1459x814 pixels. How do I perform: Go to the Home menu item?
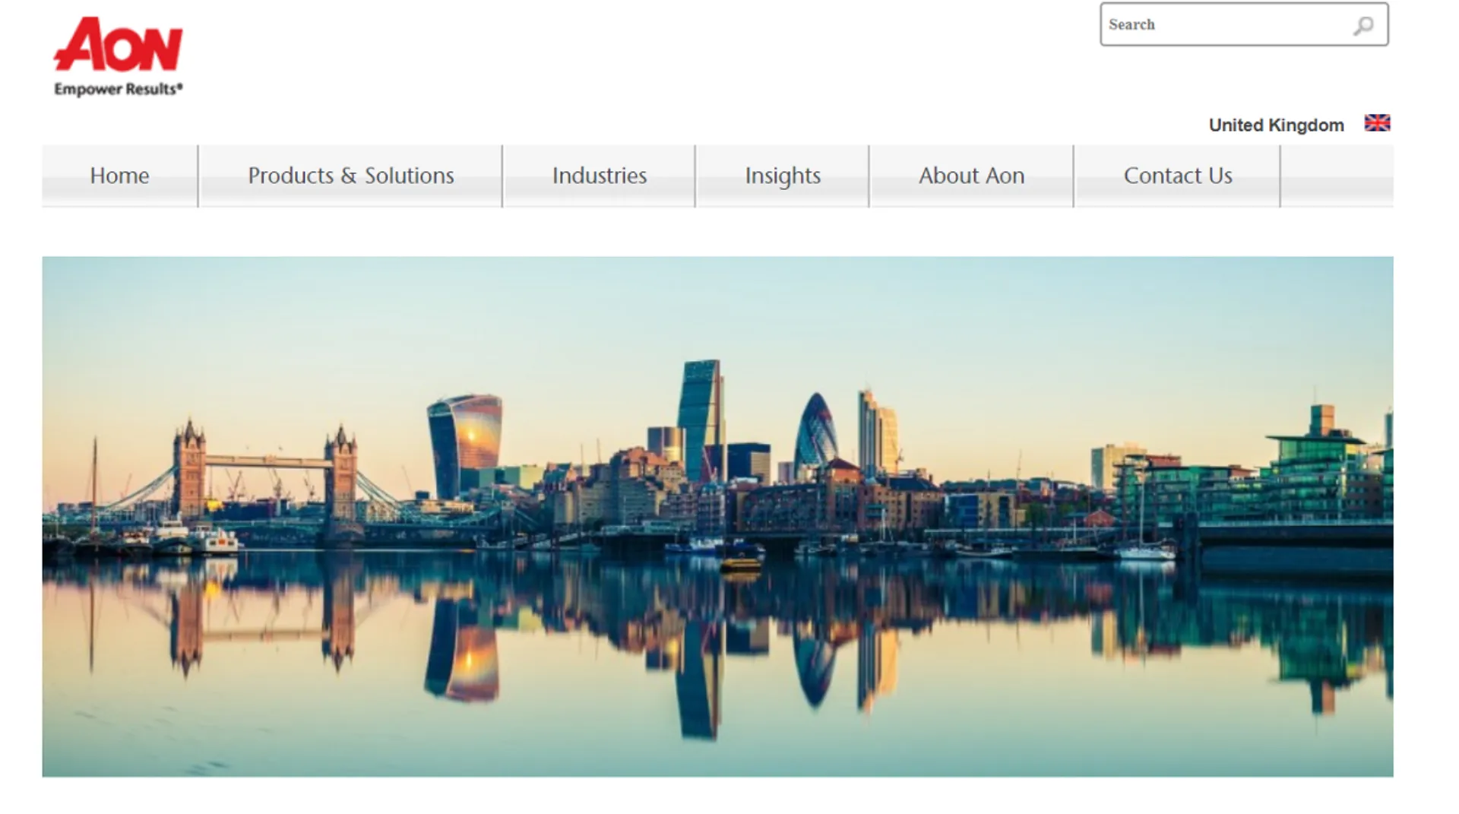tap(119, 176)
